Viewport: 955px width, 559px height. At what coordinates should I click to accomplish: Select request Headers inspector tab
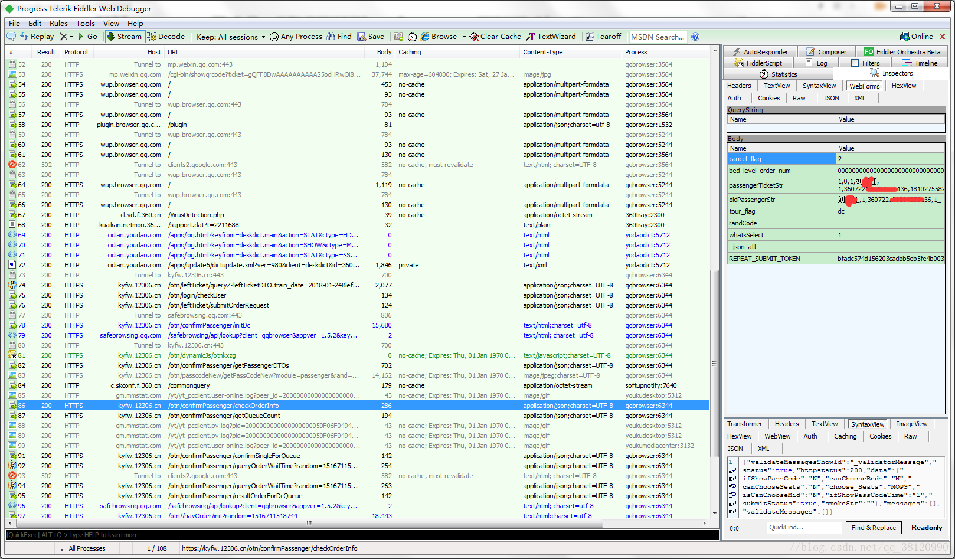739,86
